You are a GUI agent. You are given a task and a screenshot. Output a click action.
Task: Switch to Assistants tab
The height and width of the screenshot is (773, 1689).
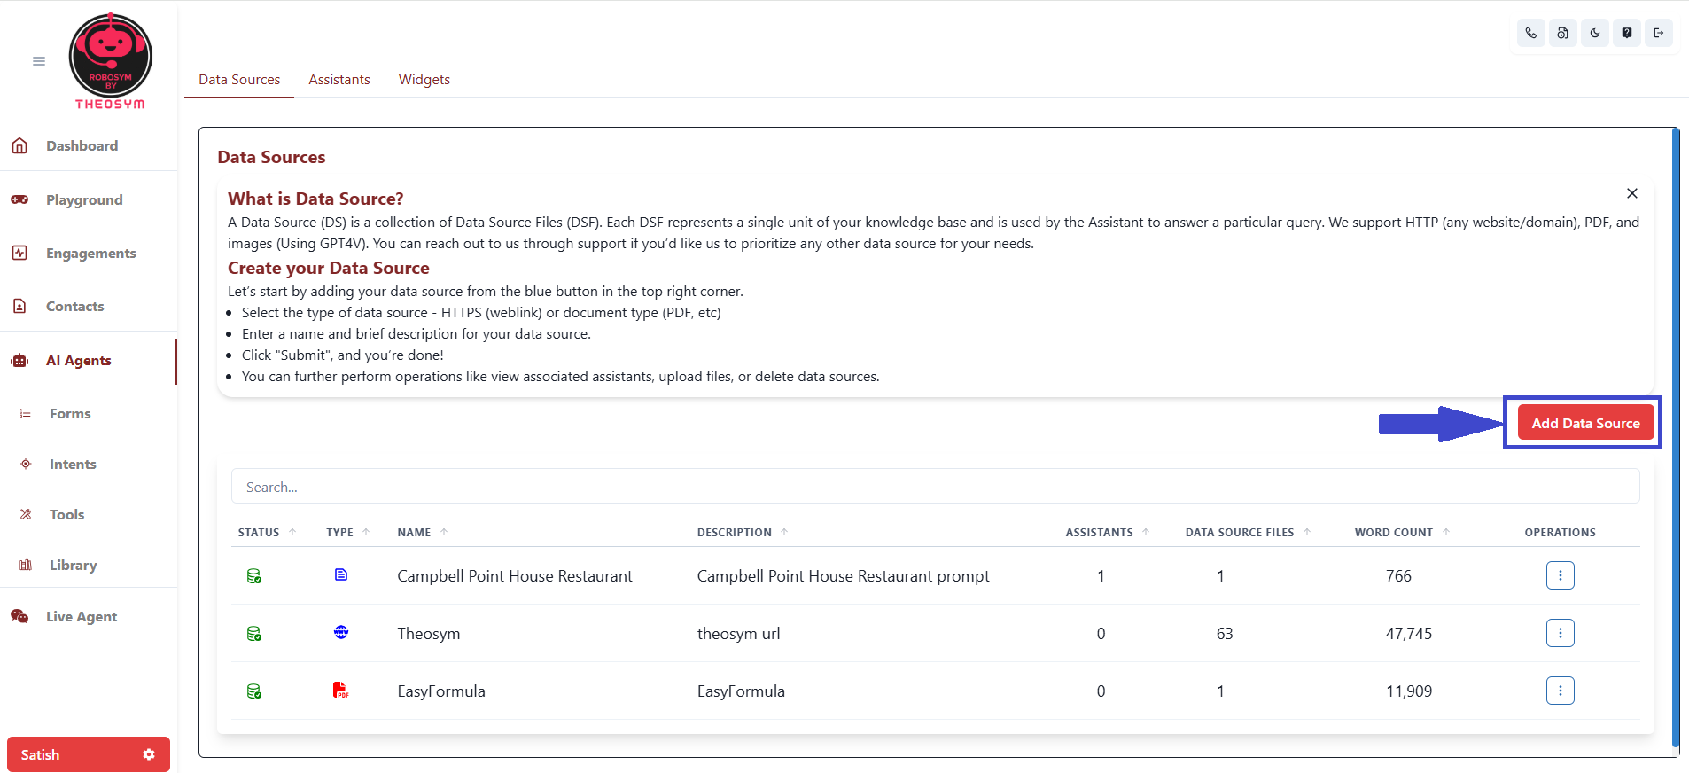pyautogui.click(x=339, y=79)
